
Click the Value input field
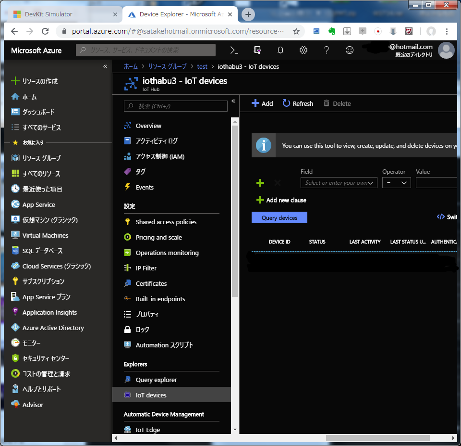click(437, 183)
